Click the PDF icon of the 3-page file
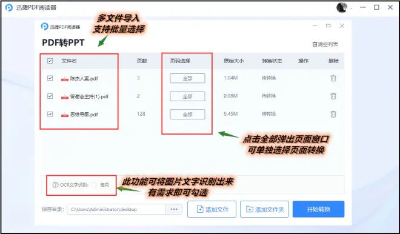This screenshot has height=234, width=400. 64,79
